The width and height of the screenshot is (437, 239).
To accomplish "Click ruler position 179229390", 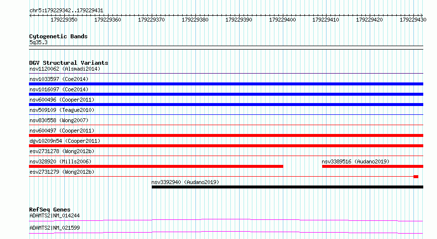I will (239, 20).
